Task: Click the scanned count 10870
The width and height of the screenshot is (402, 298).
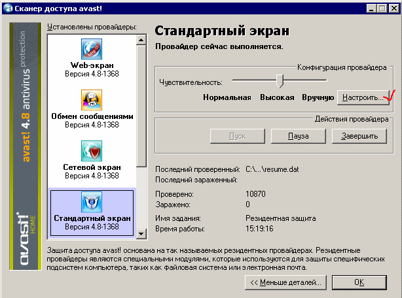Action: coord(255,194)
